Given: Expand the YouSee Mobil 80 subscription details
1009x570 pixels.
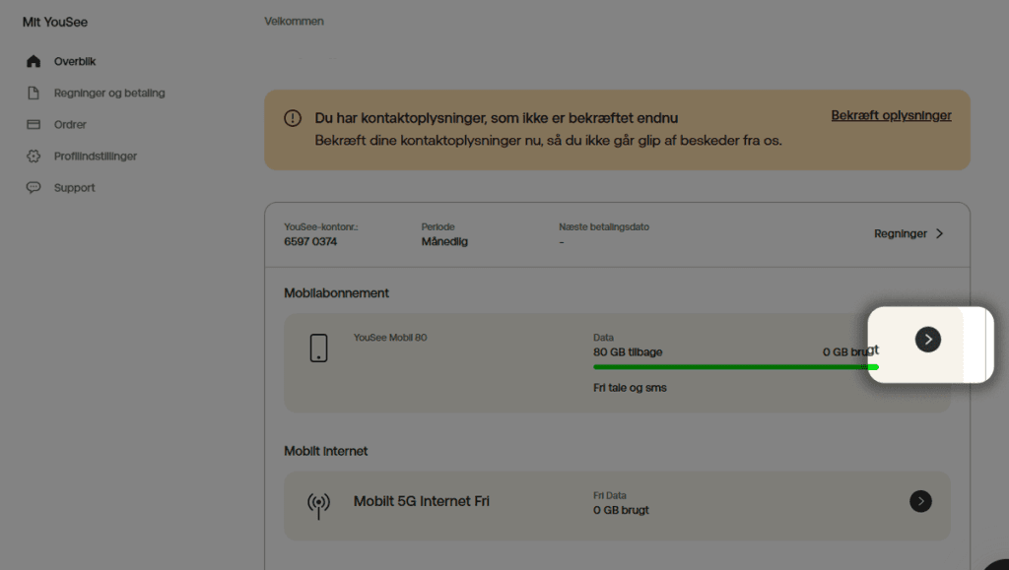Looking at the screenshot, I should coord(927,339).
